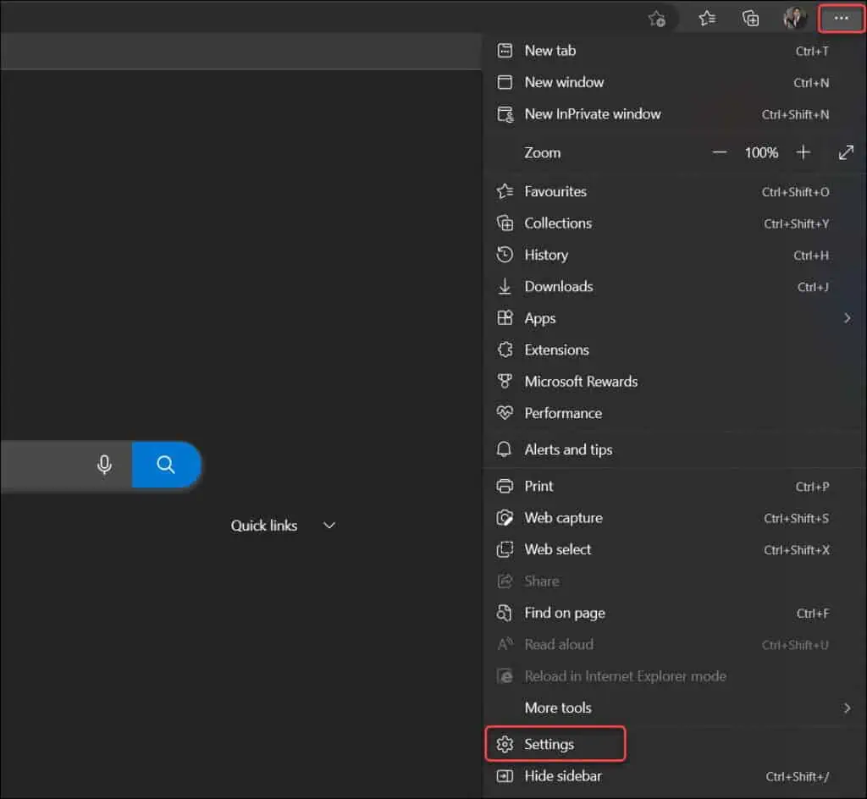Screen dimensions: 867x799
Task: Click the Alerts and tips bell icon
Action: (504, 449)
